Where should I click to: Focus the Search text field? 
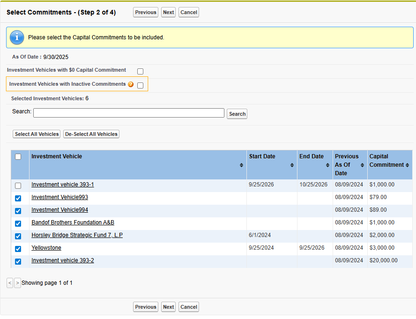click(129, 113)
